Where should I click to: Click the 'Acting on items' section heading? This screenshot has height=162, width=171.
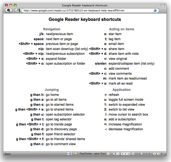(121, 29)
